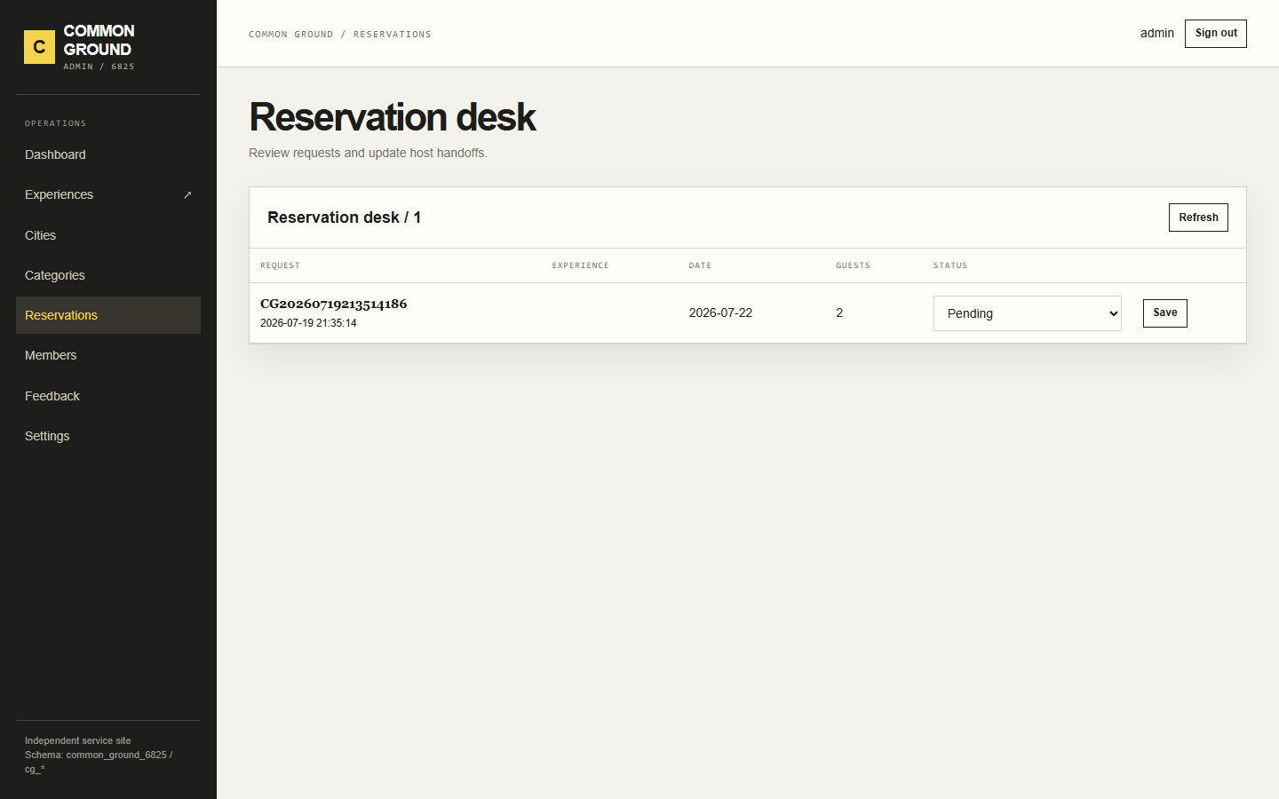Screen dimensions: 1279x799
Task: Open Experiences external link arrow icon
Action: click(187, 195)
